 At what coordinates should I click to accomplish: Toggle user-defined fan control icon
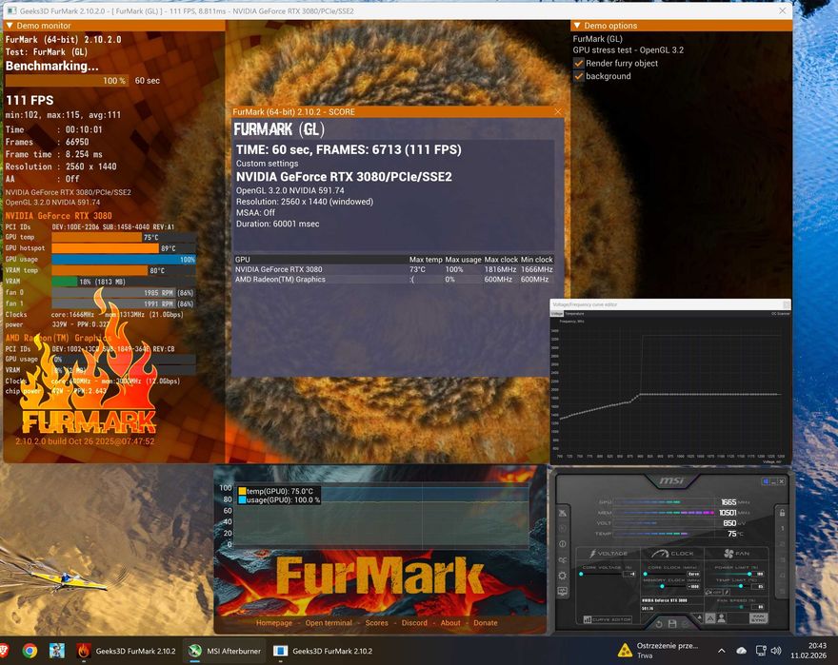pyautogui.click(x=722, y=618)
